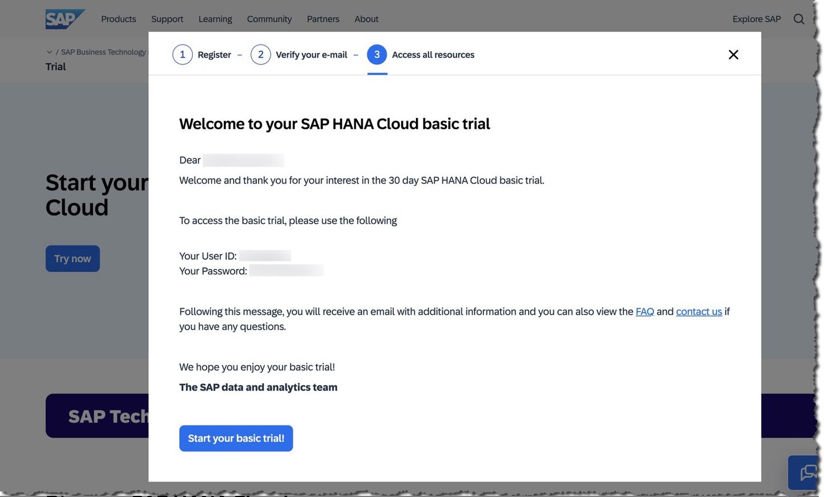Close the trial welcome dialog
The height and width of the screenshot is (497, 824).
[x=733, y=54]
